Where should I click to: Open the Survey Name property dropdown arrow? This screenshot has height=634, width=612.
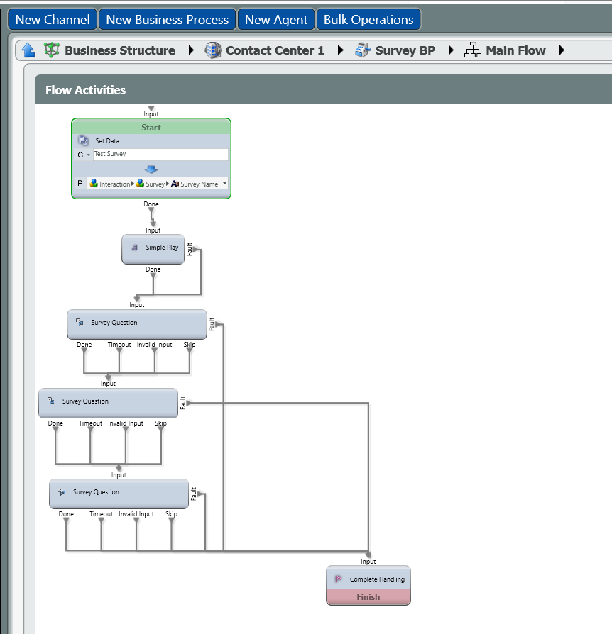[x=224, y=184]
